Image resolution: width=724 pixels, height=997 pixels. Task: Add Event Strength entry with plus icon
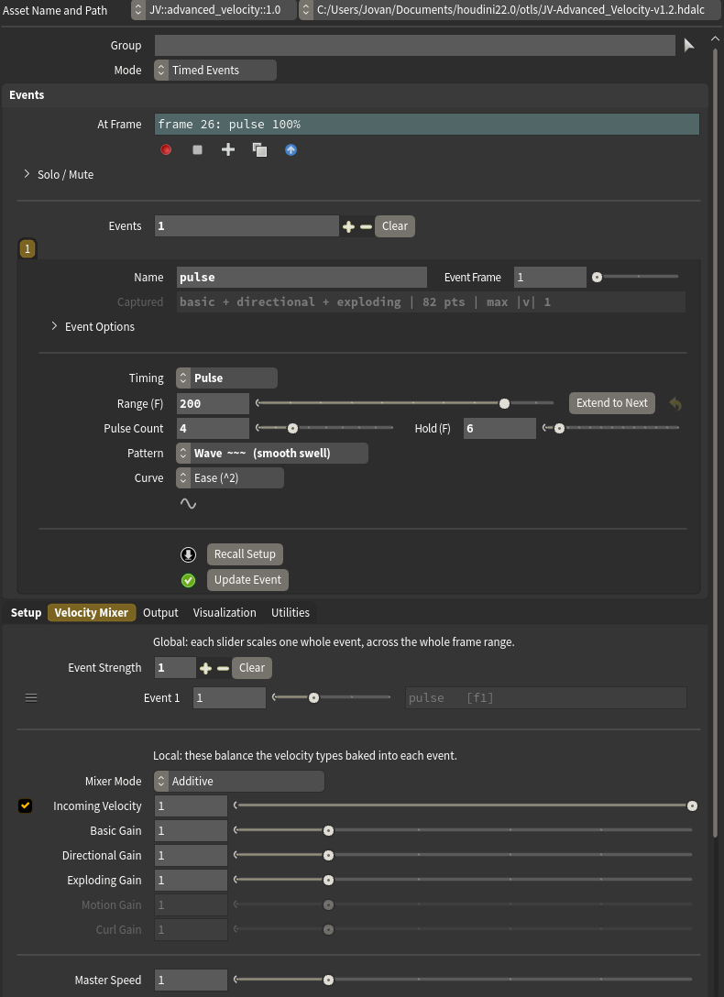pyautogui.click(x=205, y=668)
